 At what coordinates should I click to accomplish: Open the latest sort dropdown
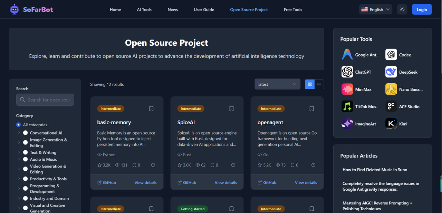[x=277, y=84]
